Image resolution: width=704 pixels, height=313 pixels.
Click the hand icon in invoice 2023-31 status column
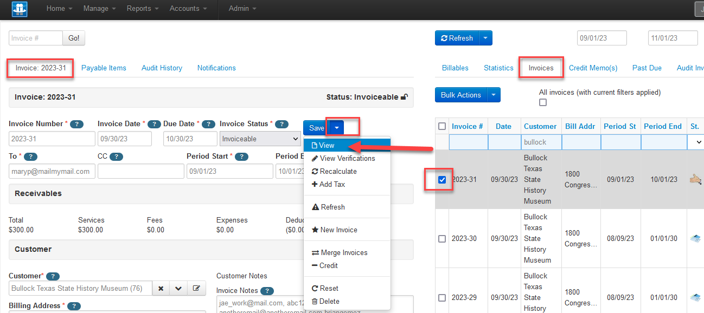pos(695,179)
